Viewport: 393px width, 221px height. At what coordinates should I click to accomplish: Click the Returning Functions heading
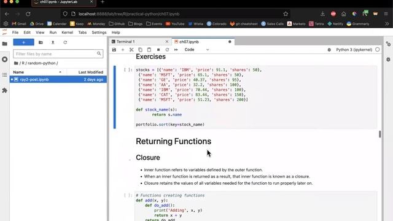pos(173,141)
